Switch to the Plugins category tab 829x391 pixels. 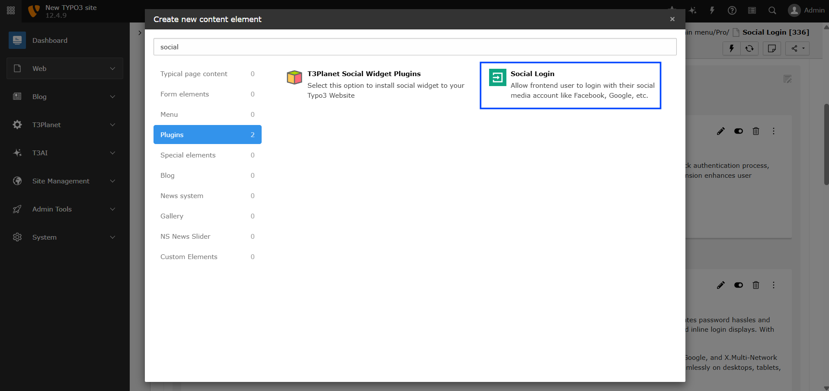coord(207,135)
